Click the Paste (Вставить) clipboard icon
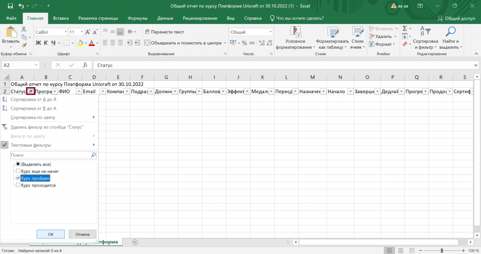Screen dimensions: 481x254 [11, 32]
